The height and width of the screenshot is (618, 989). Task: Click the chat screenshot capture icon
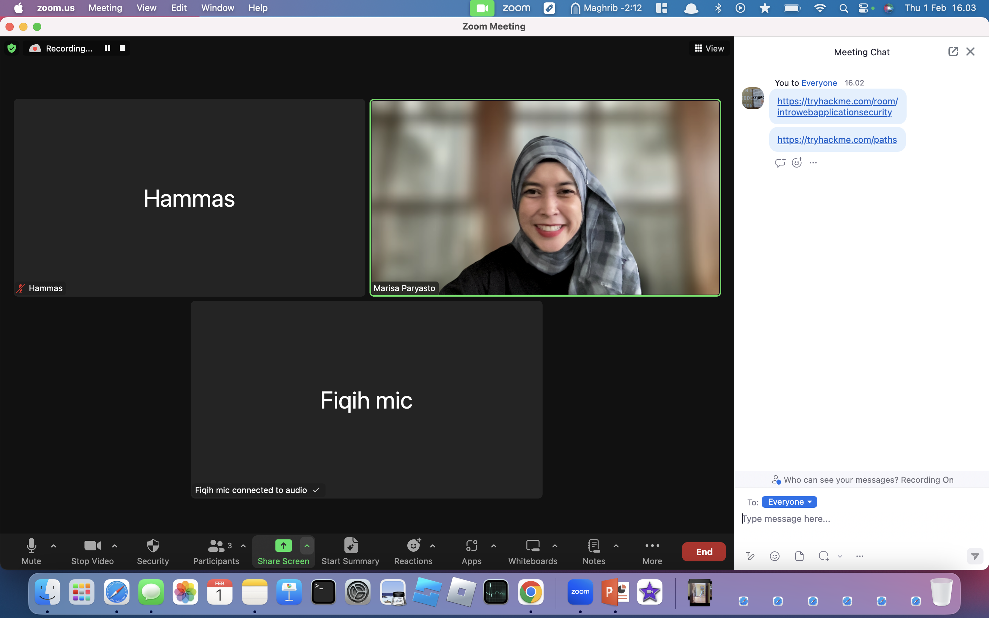[824, 556]
